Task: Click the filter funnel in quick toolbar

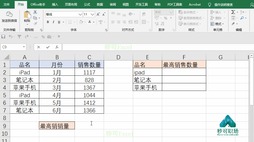Action: coord(19,37)
